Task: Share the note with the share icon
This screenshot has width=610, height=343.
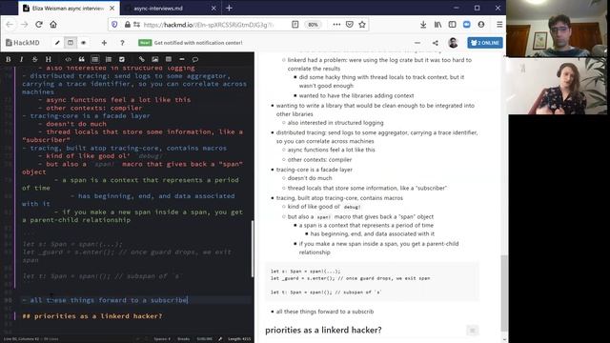Action: 436,43
